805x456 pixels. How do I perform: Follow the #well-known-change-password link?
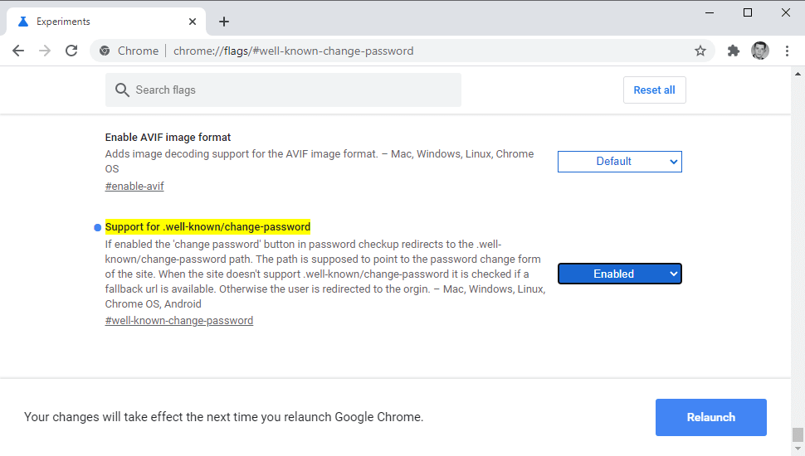[179, 321]
